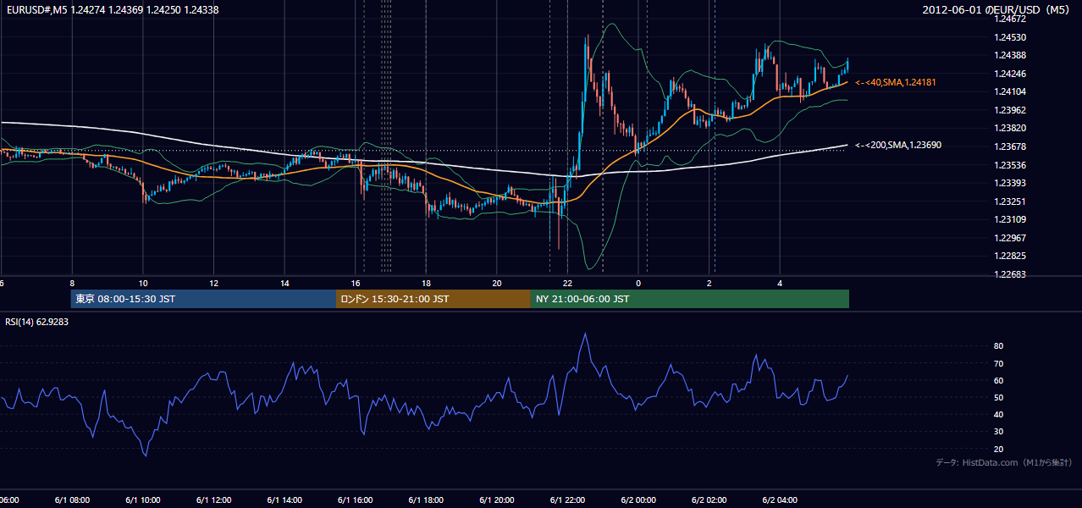Screen dimensions: 1082x508
Task: Click the hour label 4 under the price chart
Action: pyautogui.click(x=780, y=284)
